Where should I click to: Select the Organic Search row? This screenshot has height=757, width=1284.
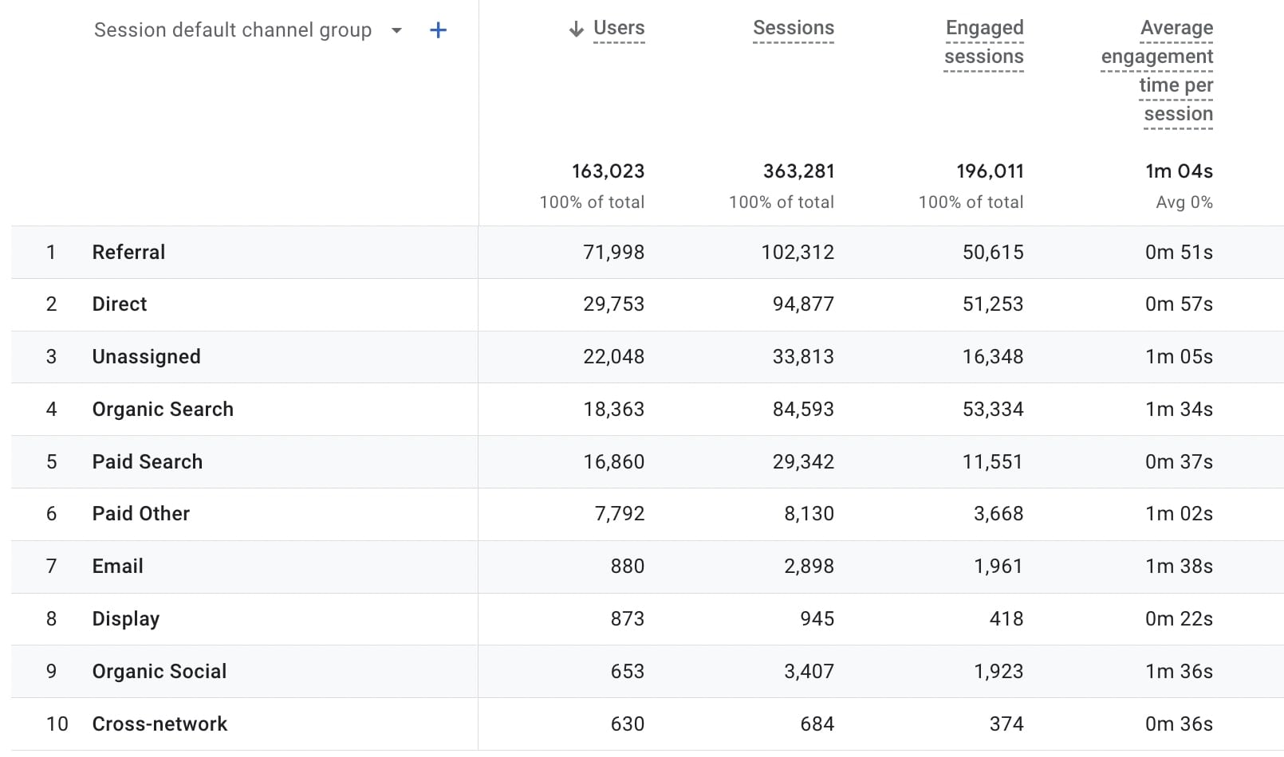(x=163, y=409)
